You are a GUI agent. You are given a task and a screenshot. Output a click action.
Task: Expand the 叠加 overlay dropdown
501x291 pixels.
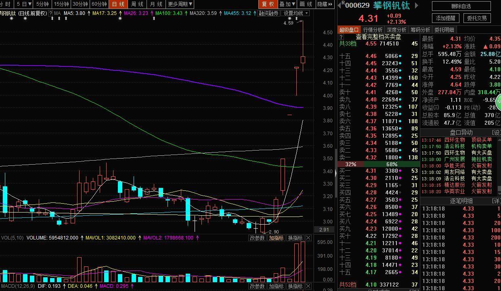[287, 4]
